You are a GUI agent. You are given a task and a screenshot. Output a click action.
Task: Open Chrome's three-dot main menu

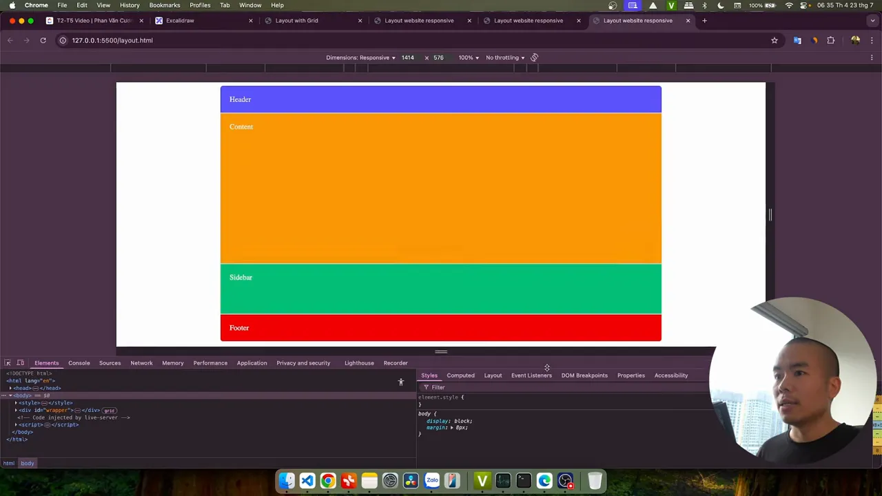click(x=872, y=41)
